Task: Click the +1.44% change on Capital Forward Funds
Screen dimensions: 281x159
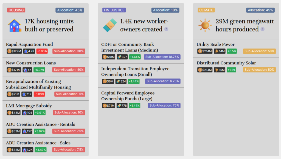Action: click(x=134, y=106)
